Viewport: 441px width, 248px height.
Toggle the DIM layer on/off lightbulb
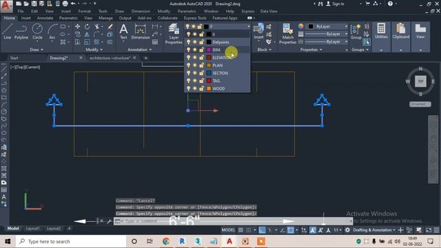pos(188,50)
